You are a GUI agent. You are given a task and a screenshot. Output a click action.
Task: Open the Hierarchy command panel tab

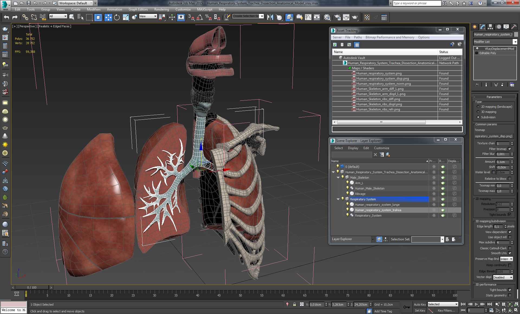[490, 27]
